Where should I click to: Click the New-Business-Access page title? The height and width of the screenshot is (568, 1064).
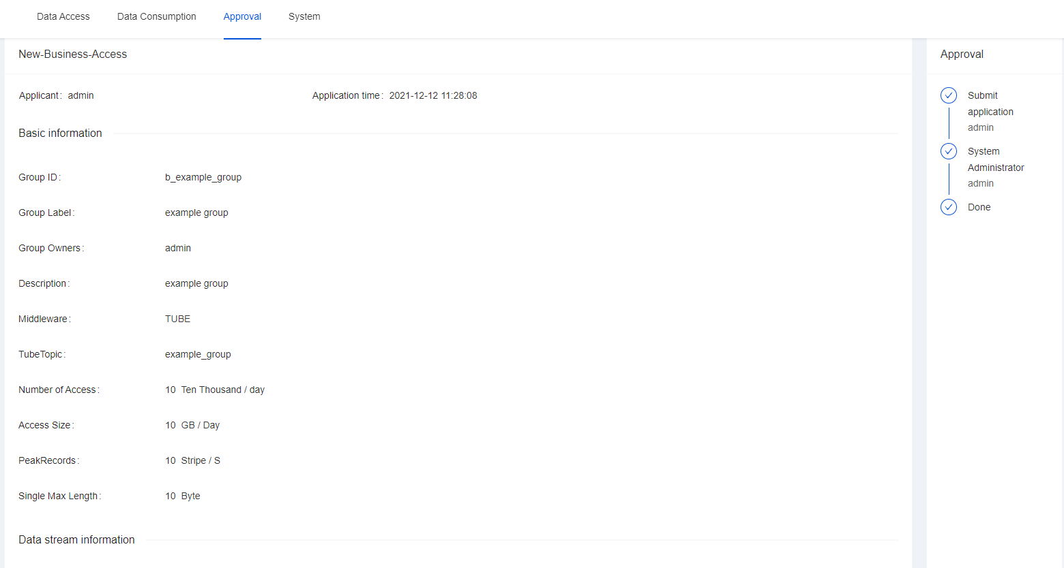(72, 54)
